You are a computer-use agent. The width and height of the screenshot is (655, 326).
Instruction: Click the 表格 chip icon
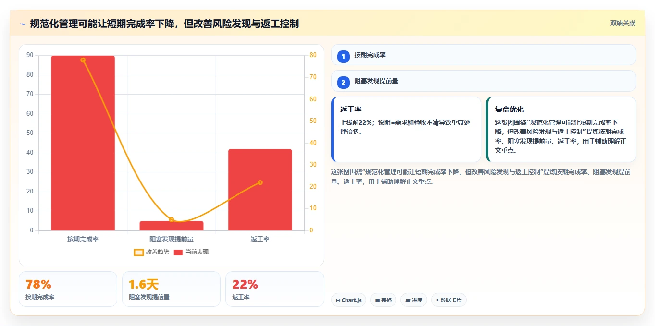[377, 301]
